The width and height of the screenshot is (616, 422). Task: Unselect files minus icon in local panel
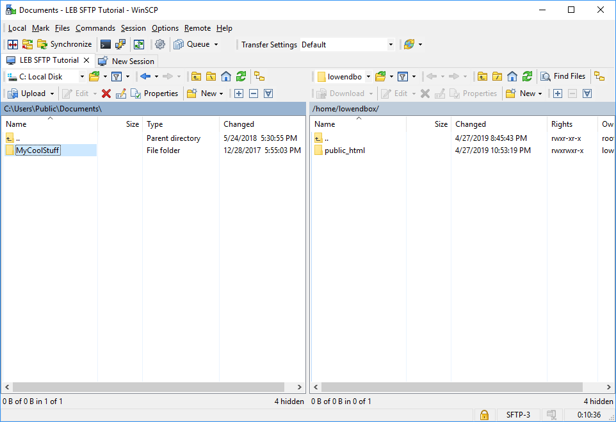254,93
